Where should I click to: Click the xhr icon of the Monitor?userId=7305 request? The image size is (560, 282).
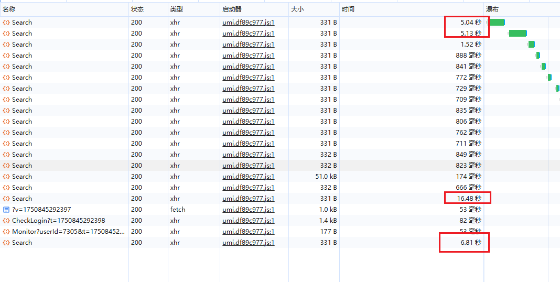click(x=6, y=232)
